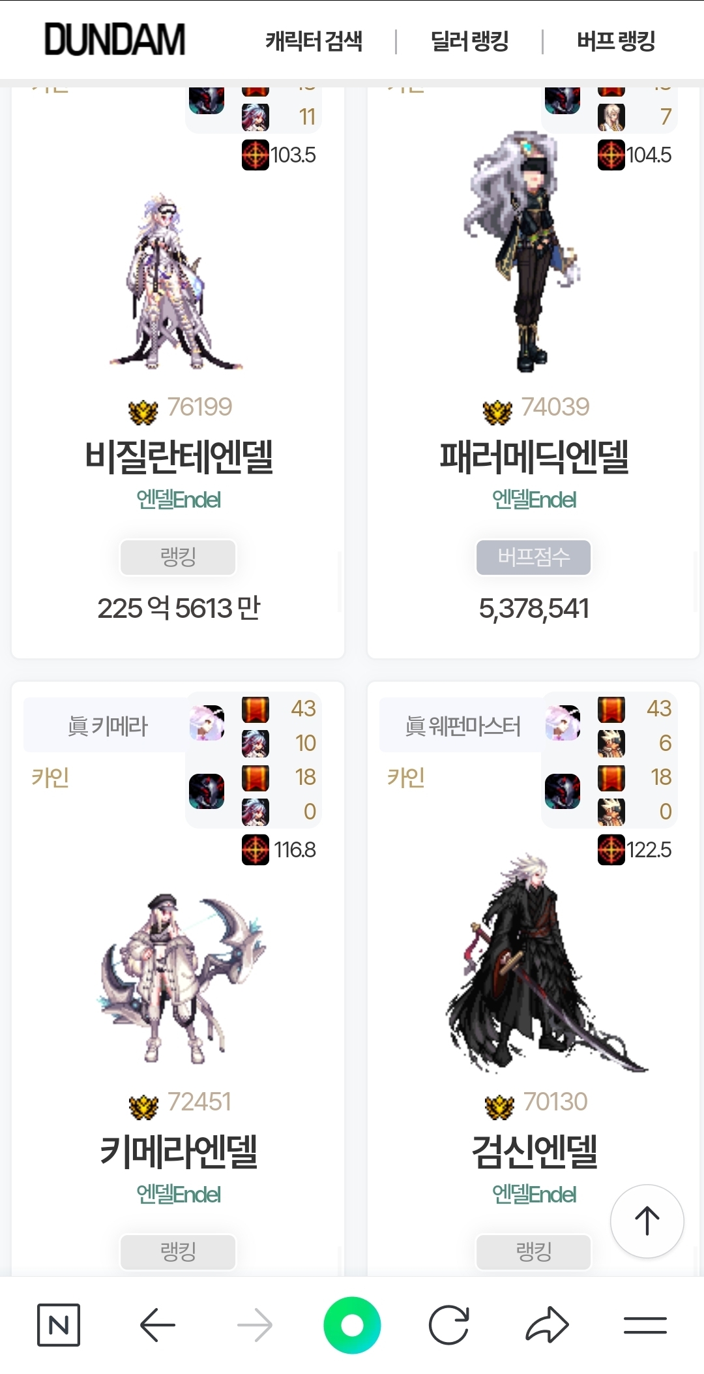Image resolution: width=704 pixels, height=1374 pixels.
Task: Click the 랭킹 button under 키메라엔델
Action: pos(178,1252)
